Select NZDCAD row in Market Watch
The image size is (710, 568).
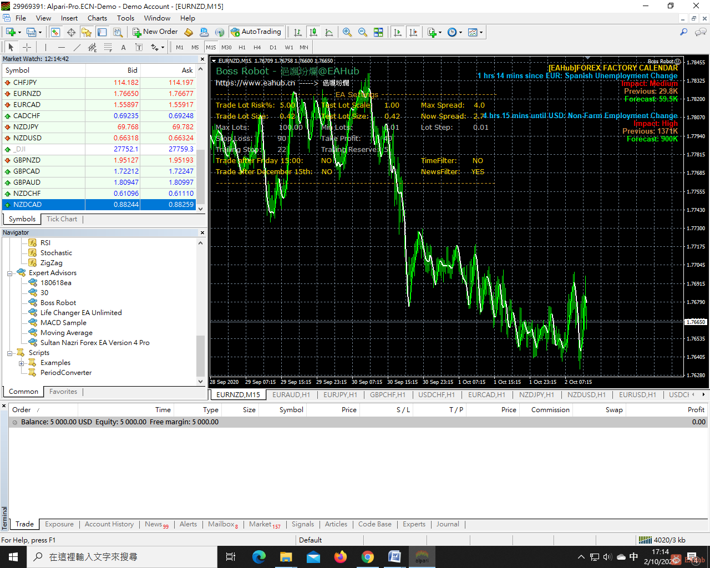point(99,205)
